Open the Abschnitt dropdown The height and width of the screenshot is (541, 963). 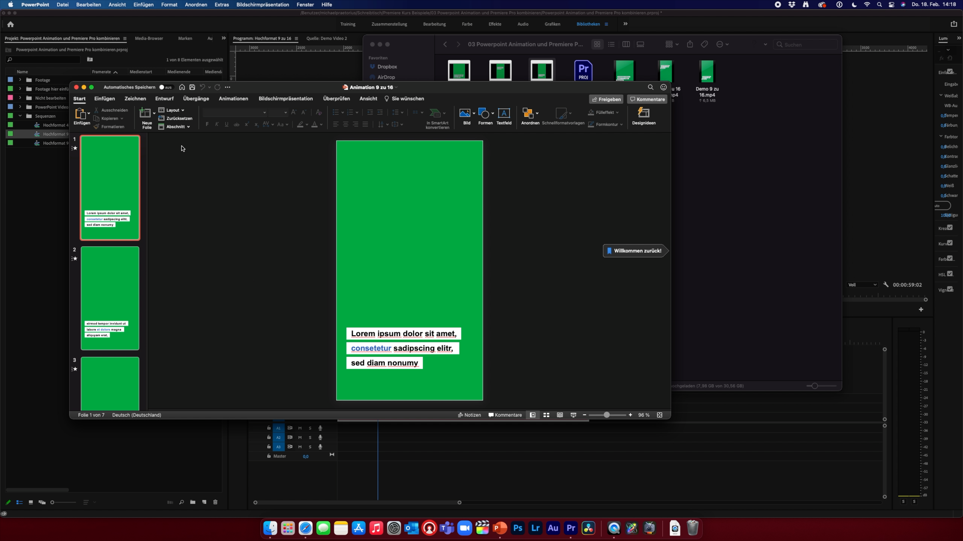175,127
